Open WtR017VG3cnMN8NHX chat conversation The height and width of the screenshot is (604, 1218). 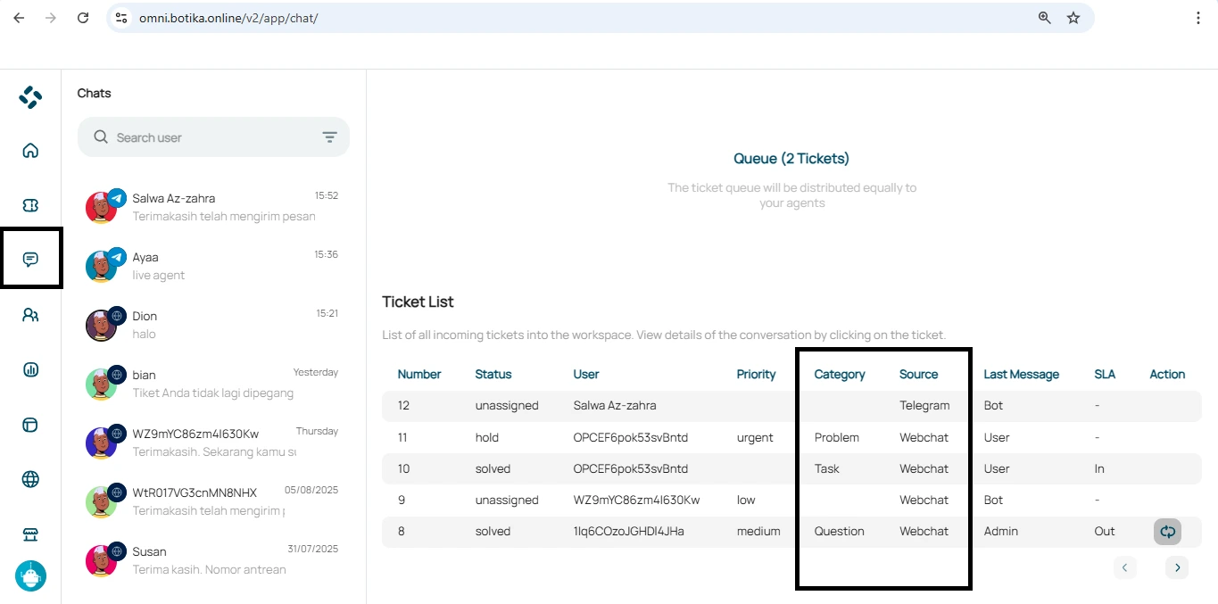213,501
